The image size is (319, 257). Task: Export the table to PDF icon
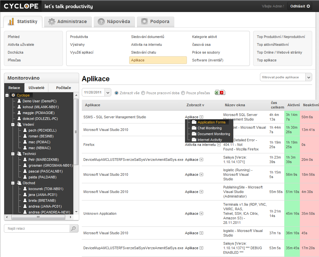tap(222, 93)
